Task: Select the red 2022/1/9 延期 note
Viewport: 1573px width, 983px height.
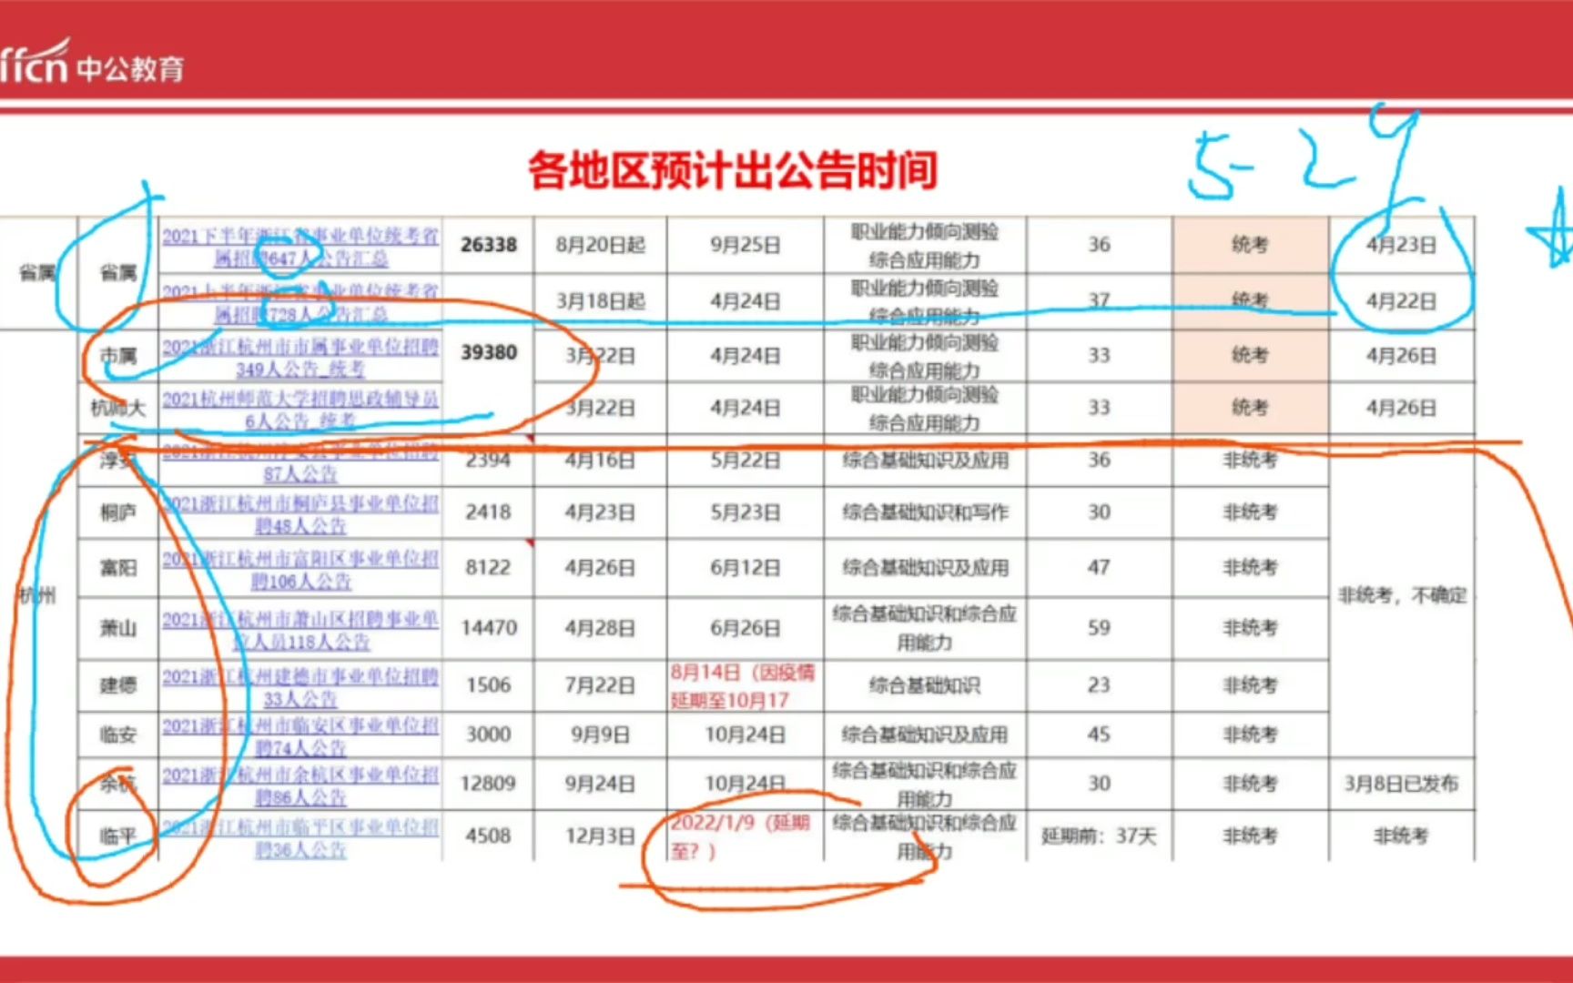Action: 740,837
